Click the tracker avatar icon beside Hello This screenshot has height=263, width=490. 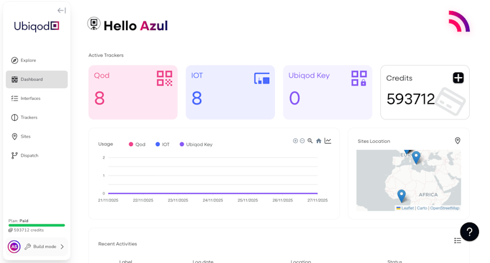(x=93, y=23)
